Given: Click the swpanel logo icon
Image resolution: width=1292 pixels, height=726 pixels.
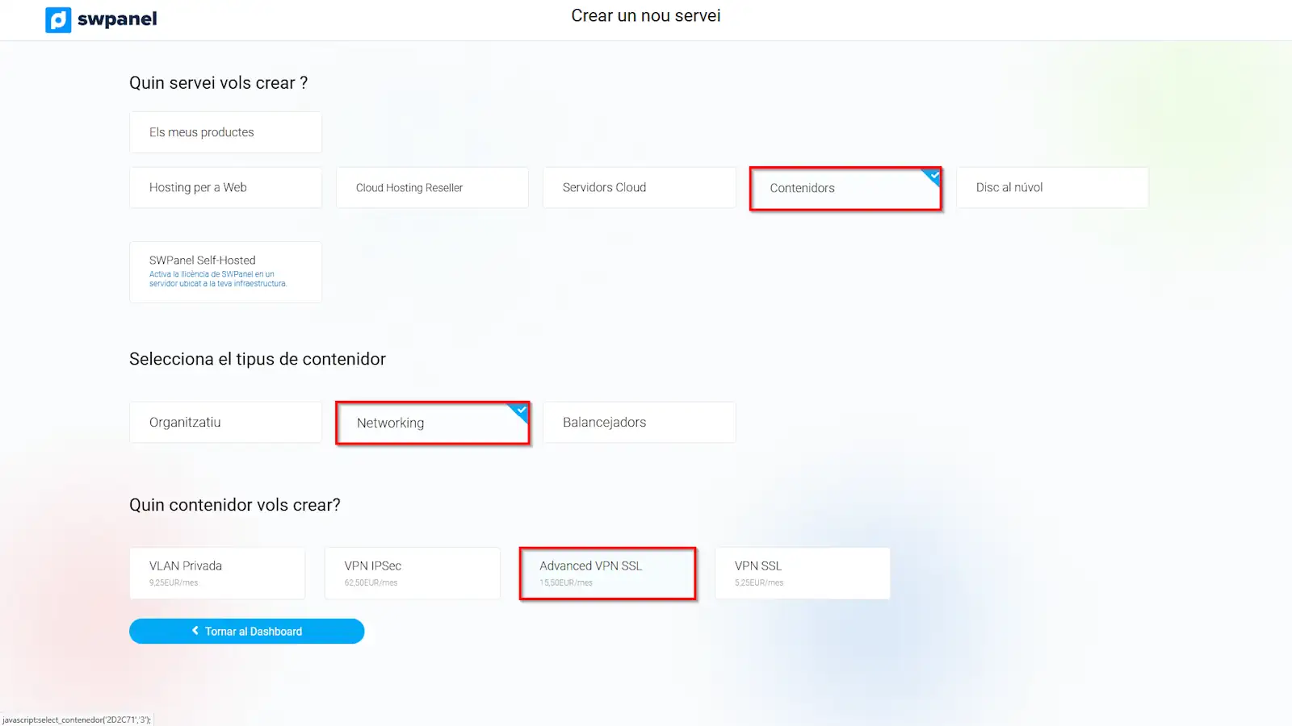Looking at the screenshot, I should click(x=58, y=19).
